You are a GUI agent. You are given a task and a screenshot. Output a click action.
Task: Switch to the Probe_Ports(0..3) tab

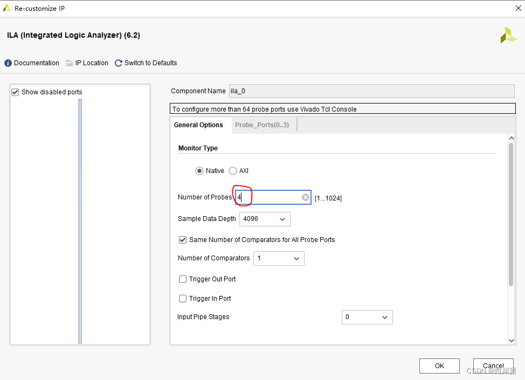tap(262, 125)
